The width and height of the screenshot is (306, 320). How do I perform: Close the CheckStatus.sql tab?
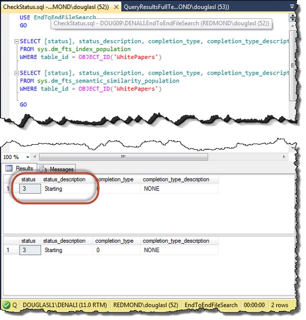(116, 7)
